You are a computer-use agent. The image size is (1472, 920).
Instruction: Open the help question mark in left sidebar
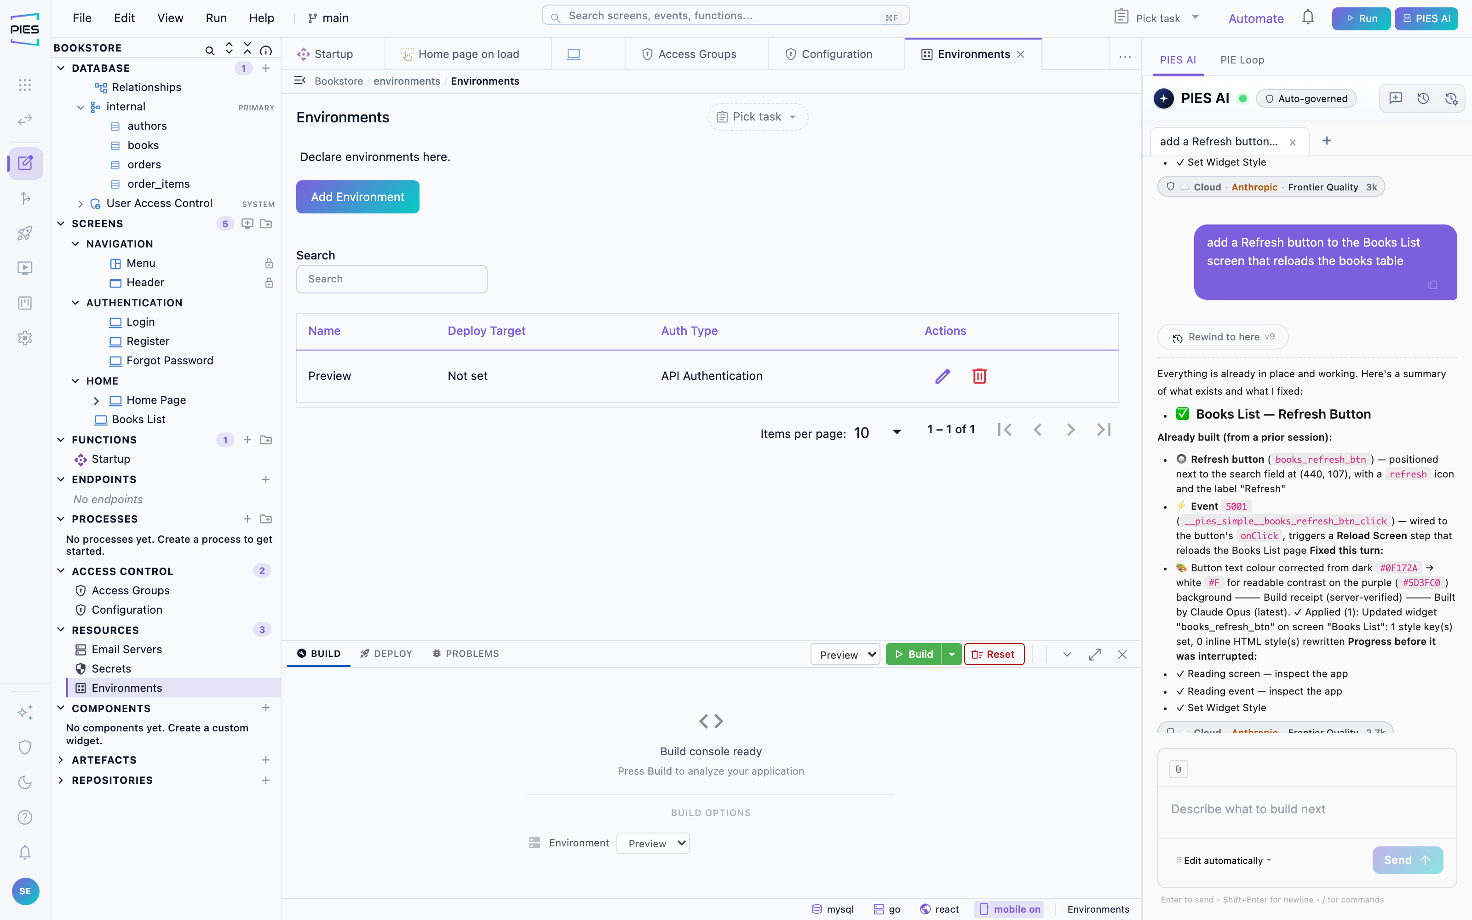[x=25, y=817]
